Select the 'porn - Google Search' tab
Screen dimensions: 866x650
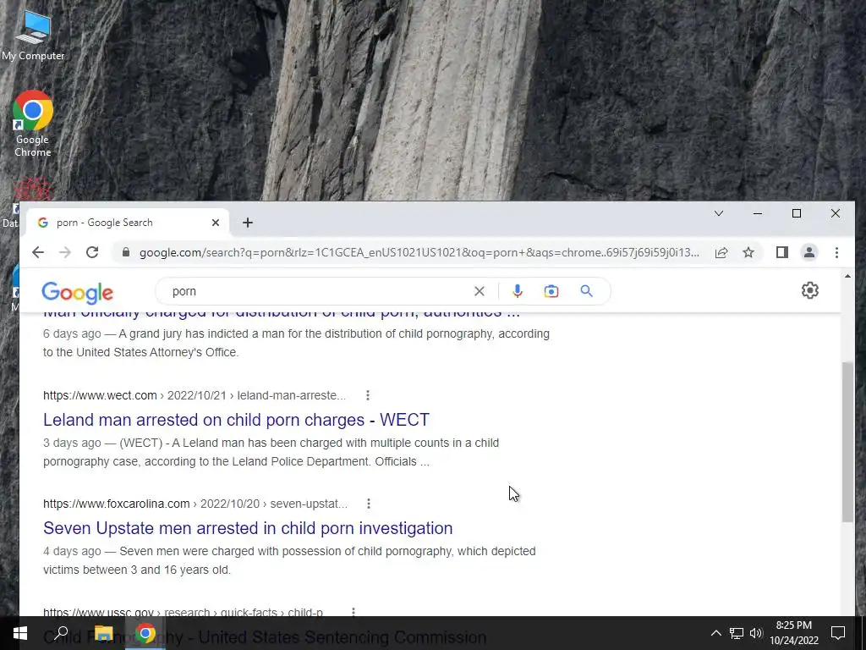point(129,223)
